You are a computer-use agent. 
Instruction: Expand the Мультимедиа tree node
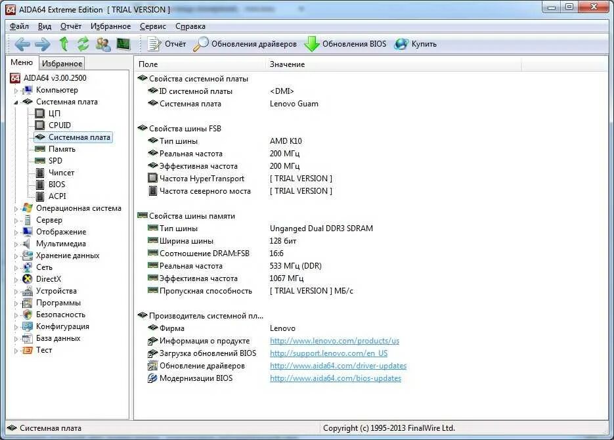click(16, 244)
